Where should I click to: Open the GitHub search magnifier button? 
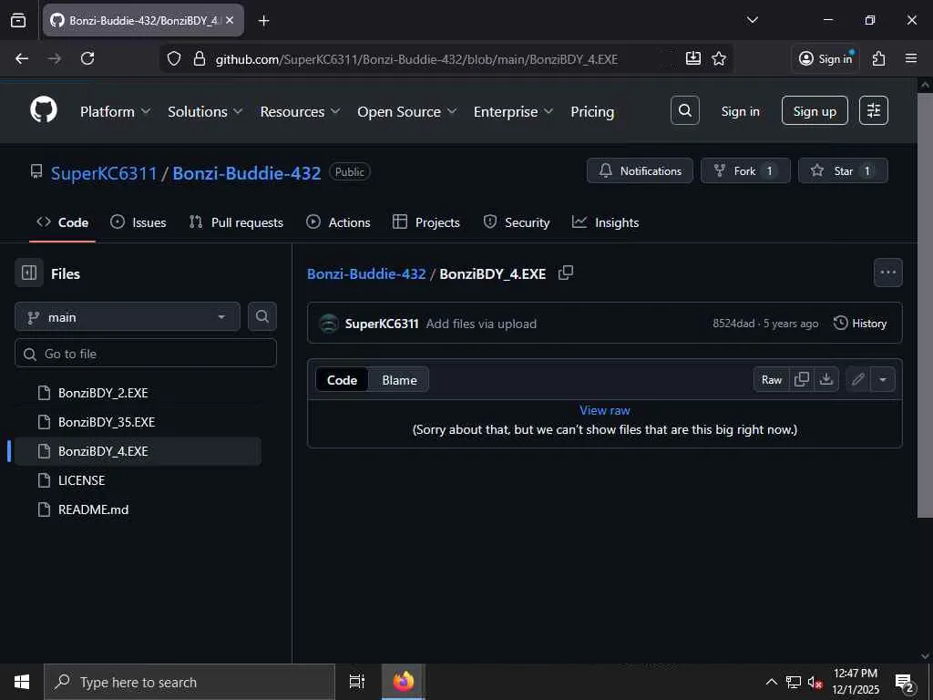pyautogui.click(x=685, y=110)
